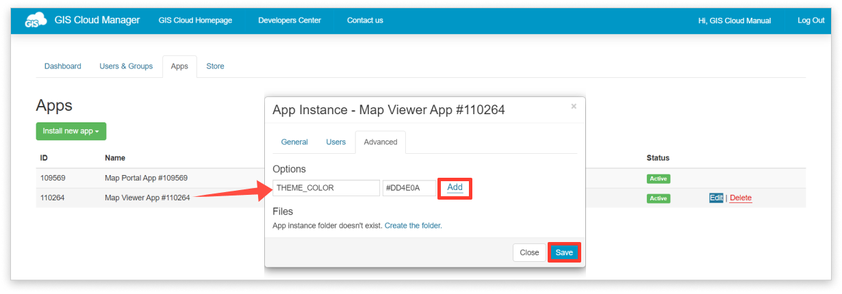This screenshot has height=294, width=842.
Task: Edit the Map Viewer App #110264
Action: pyautogui.click(x=716, y=198)
